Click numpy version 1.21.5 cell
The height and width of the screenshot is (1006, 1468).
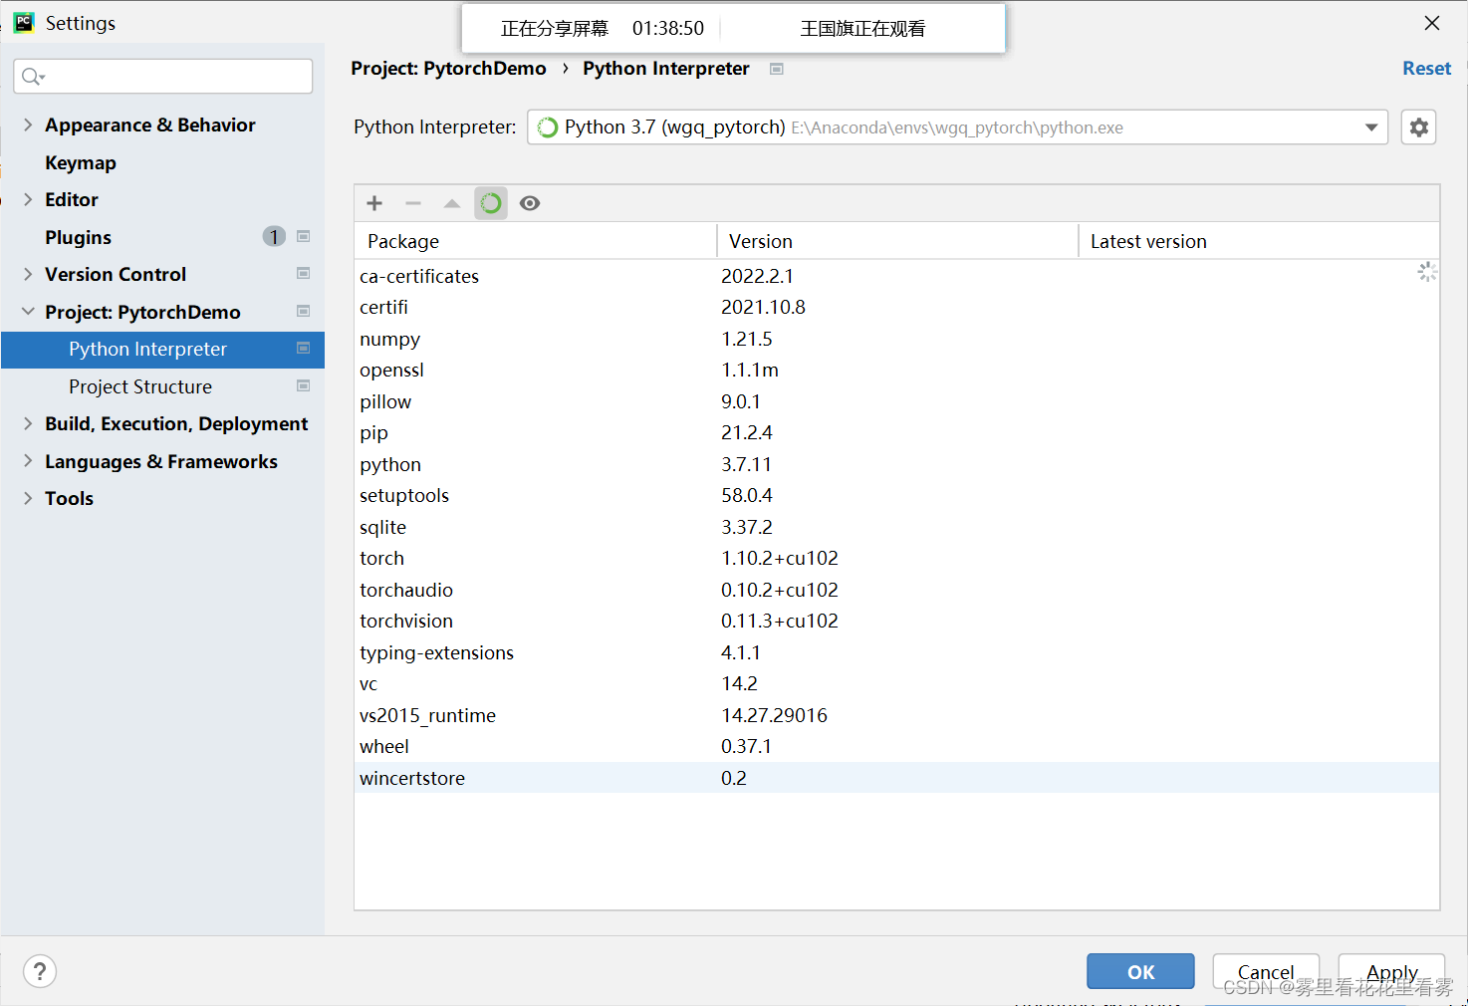[747, 339]
